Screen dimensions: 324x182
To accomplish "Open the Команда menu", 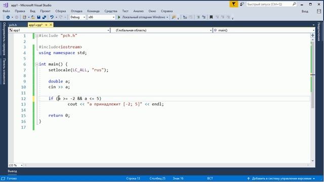I will (93, 11).
